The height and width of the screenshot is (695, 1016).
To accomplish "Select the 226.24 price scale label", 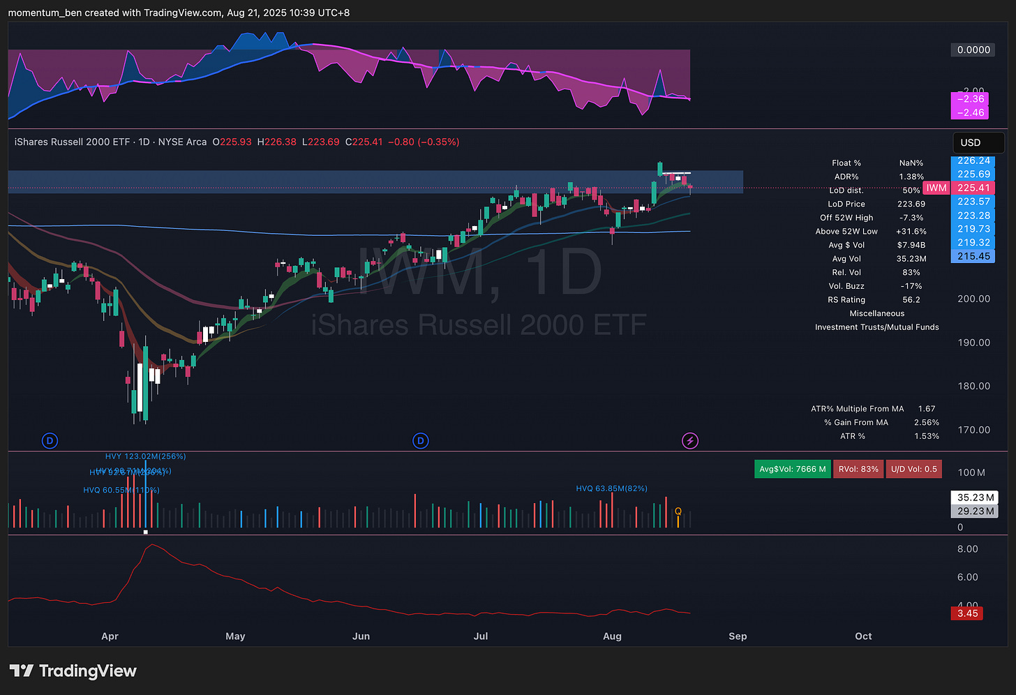I will (x=973, y=160).
